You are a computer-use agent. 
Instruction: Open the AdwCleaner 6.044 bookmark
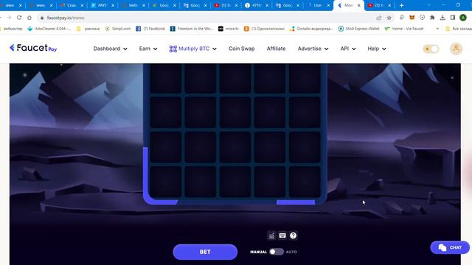(49, 29)
